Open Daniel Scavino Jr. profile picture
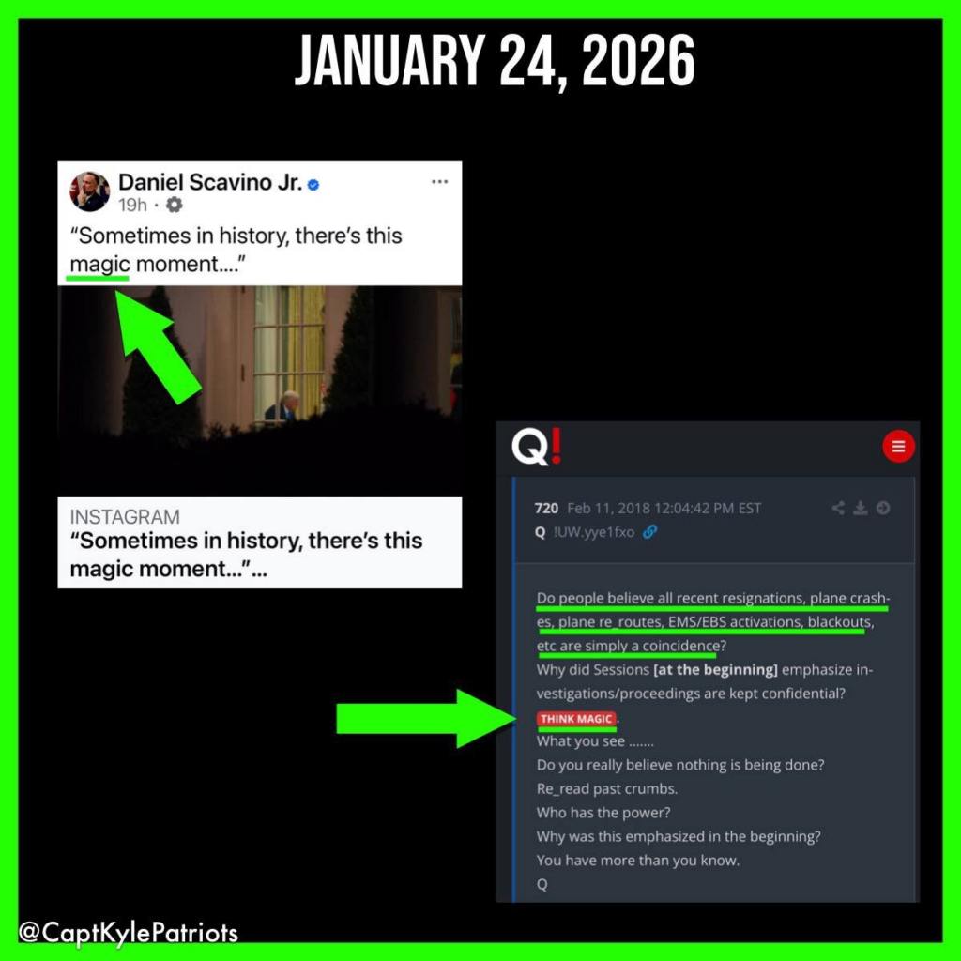Image resolution: width=961 pixels, height=961 pixels. [90, 191]
